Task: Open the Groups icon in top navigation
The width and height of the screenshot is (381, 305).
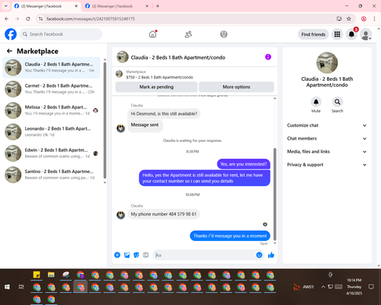Action: point(224,34)
